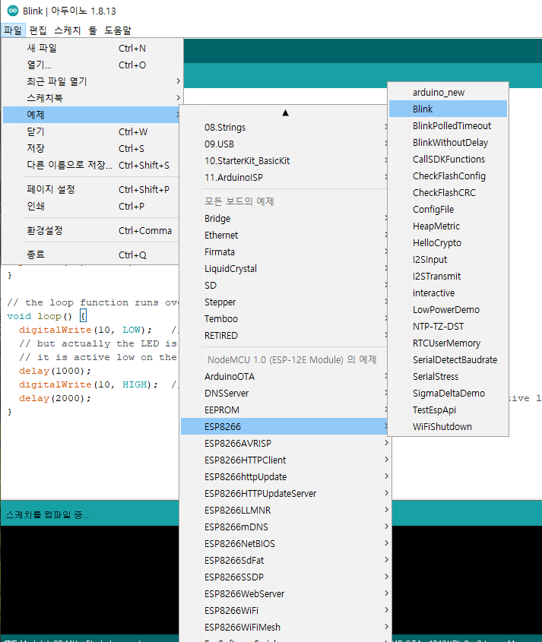Viewport: 542px width, 642px height.
Task: Expand RETIRED examples
Action: [284, 336]
